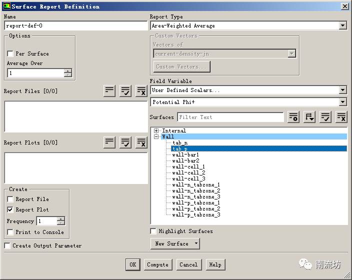The image size is (352, 280).
Task: Select all entries in Report Files
Action: click(125, 91)
